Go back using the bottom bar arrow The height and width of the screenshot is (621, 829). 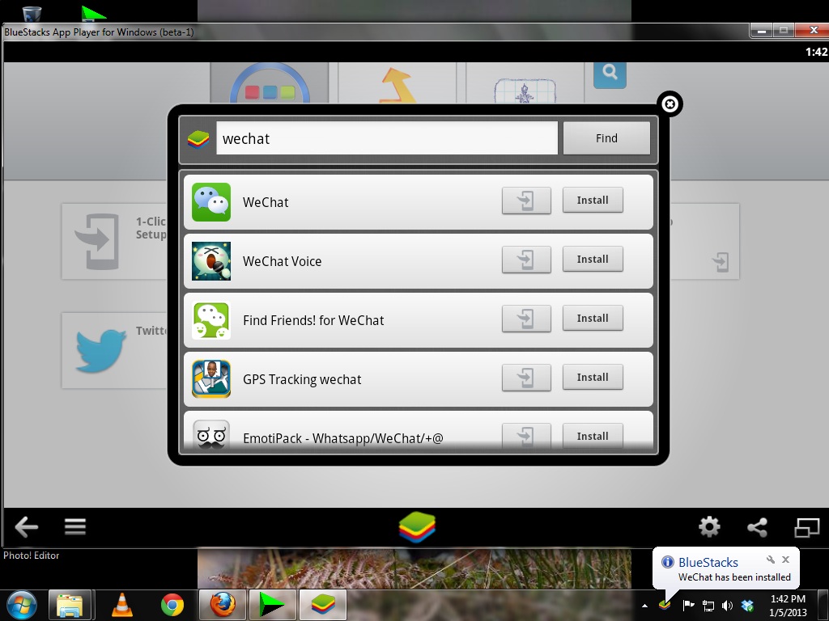26,526
